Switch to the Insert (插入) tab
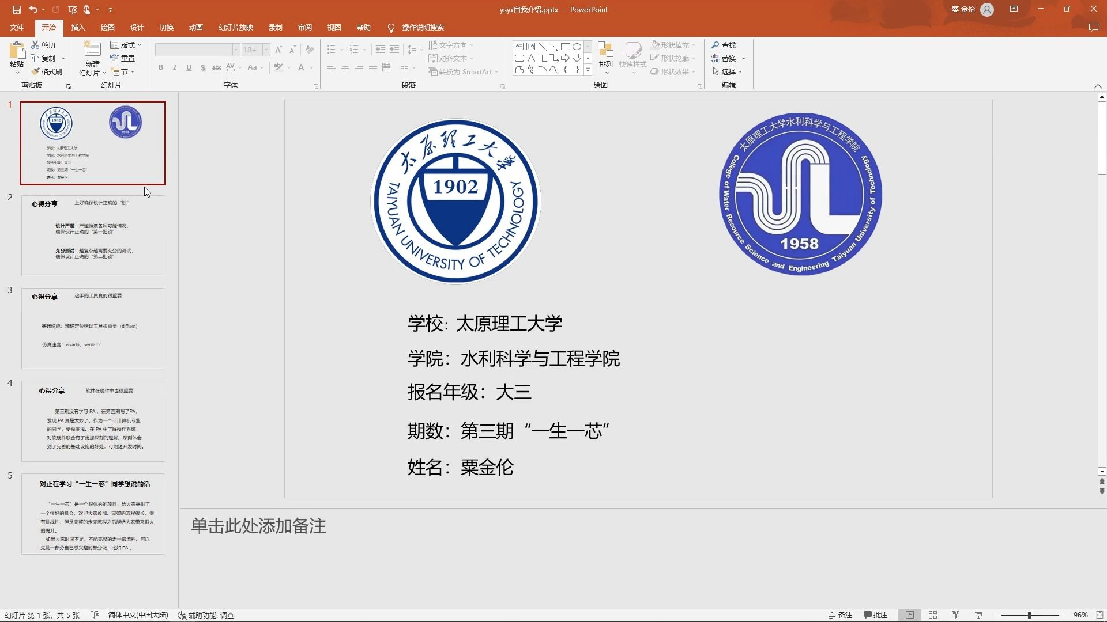 pyautogui.click(x=78, y=28)
